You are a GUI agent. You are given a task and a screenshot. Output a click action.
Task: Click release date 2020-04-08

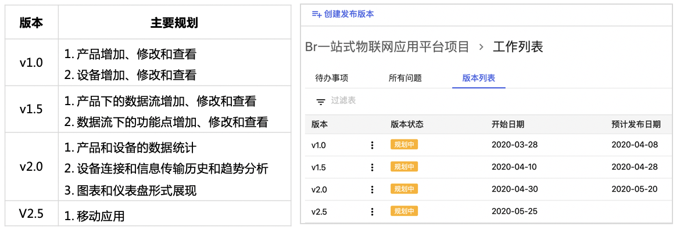pyautogui.click(x=635, y=145)
